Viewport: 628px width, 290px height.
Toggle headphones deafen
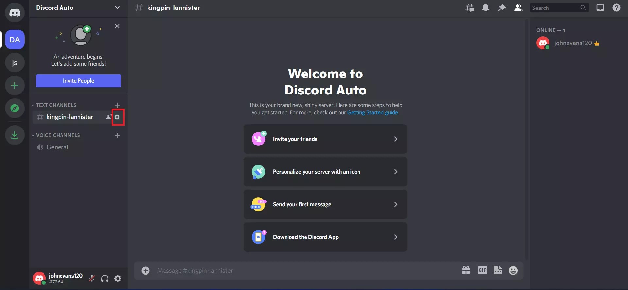105,279
